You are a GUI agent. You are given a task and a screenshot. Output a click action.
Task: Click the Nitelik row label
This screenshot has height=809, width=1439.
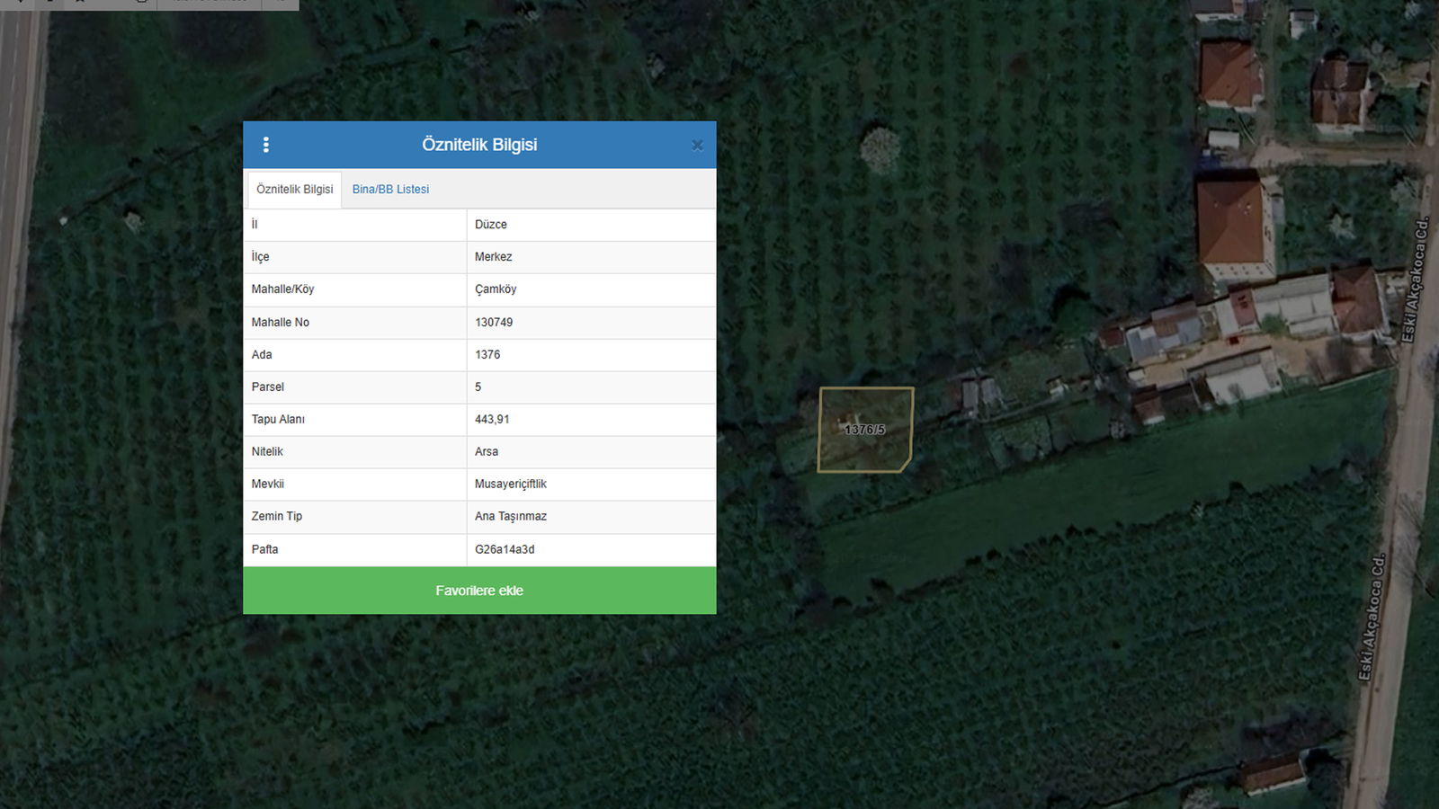pyautogui.click(x=267, y=452)
